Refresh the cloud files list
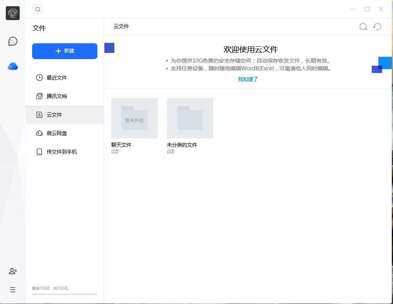 [x=377, y=27]
